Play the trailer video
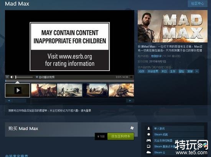 pyautogui.click(x=7, y=77)
